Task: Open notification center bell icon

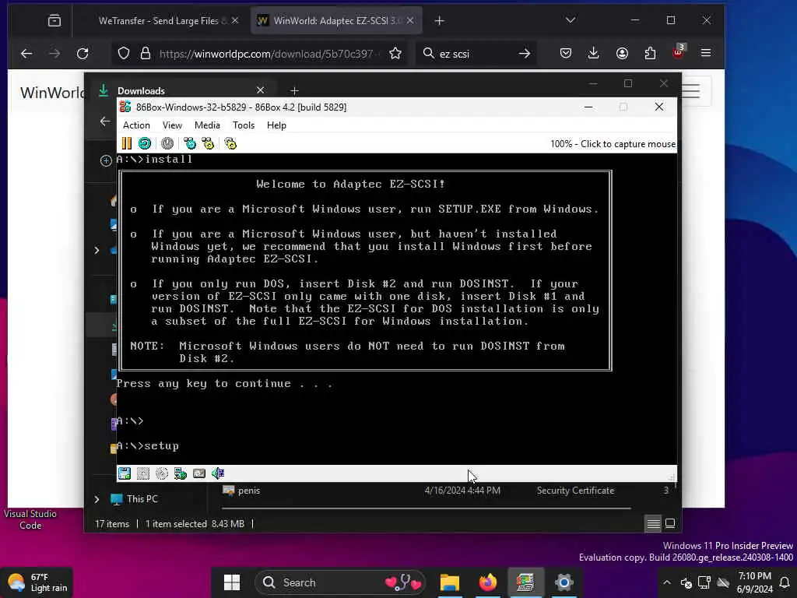Action: click(x=785, y=582)
